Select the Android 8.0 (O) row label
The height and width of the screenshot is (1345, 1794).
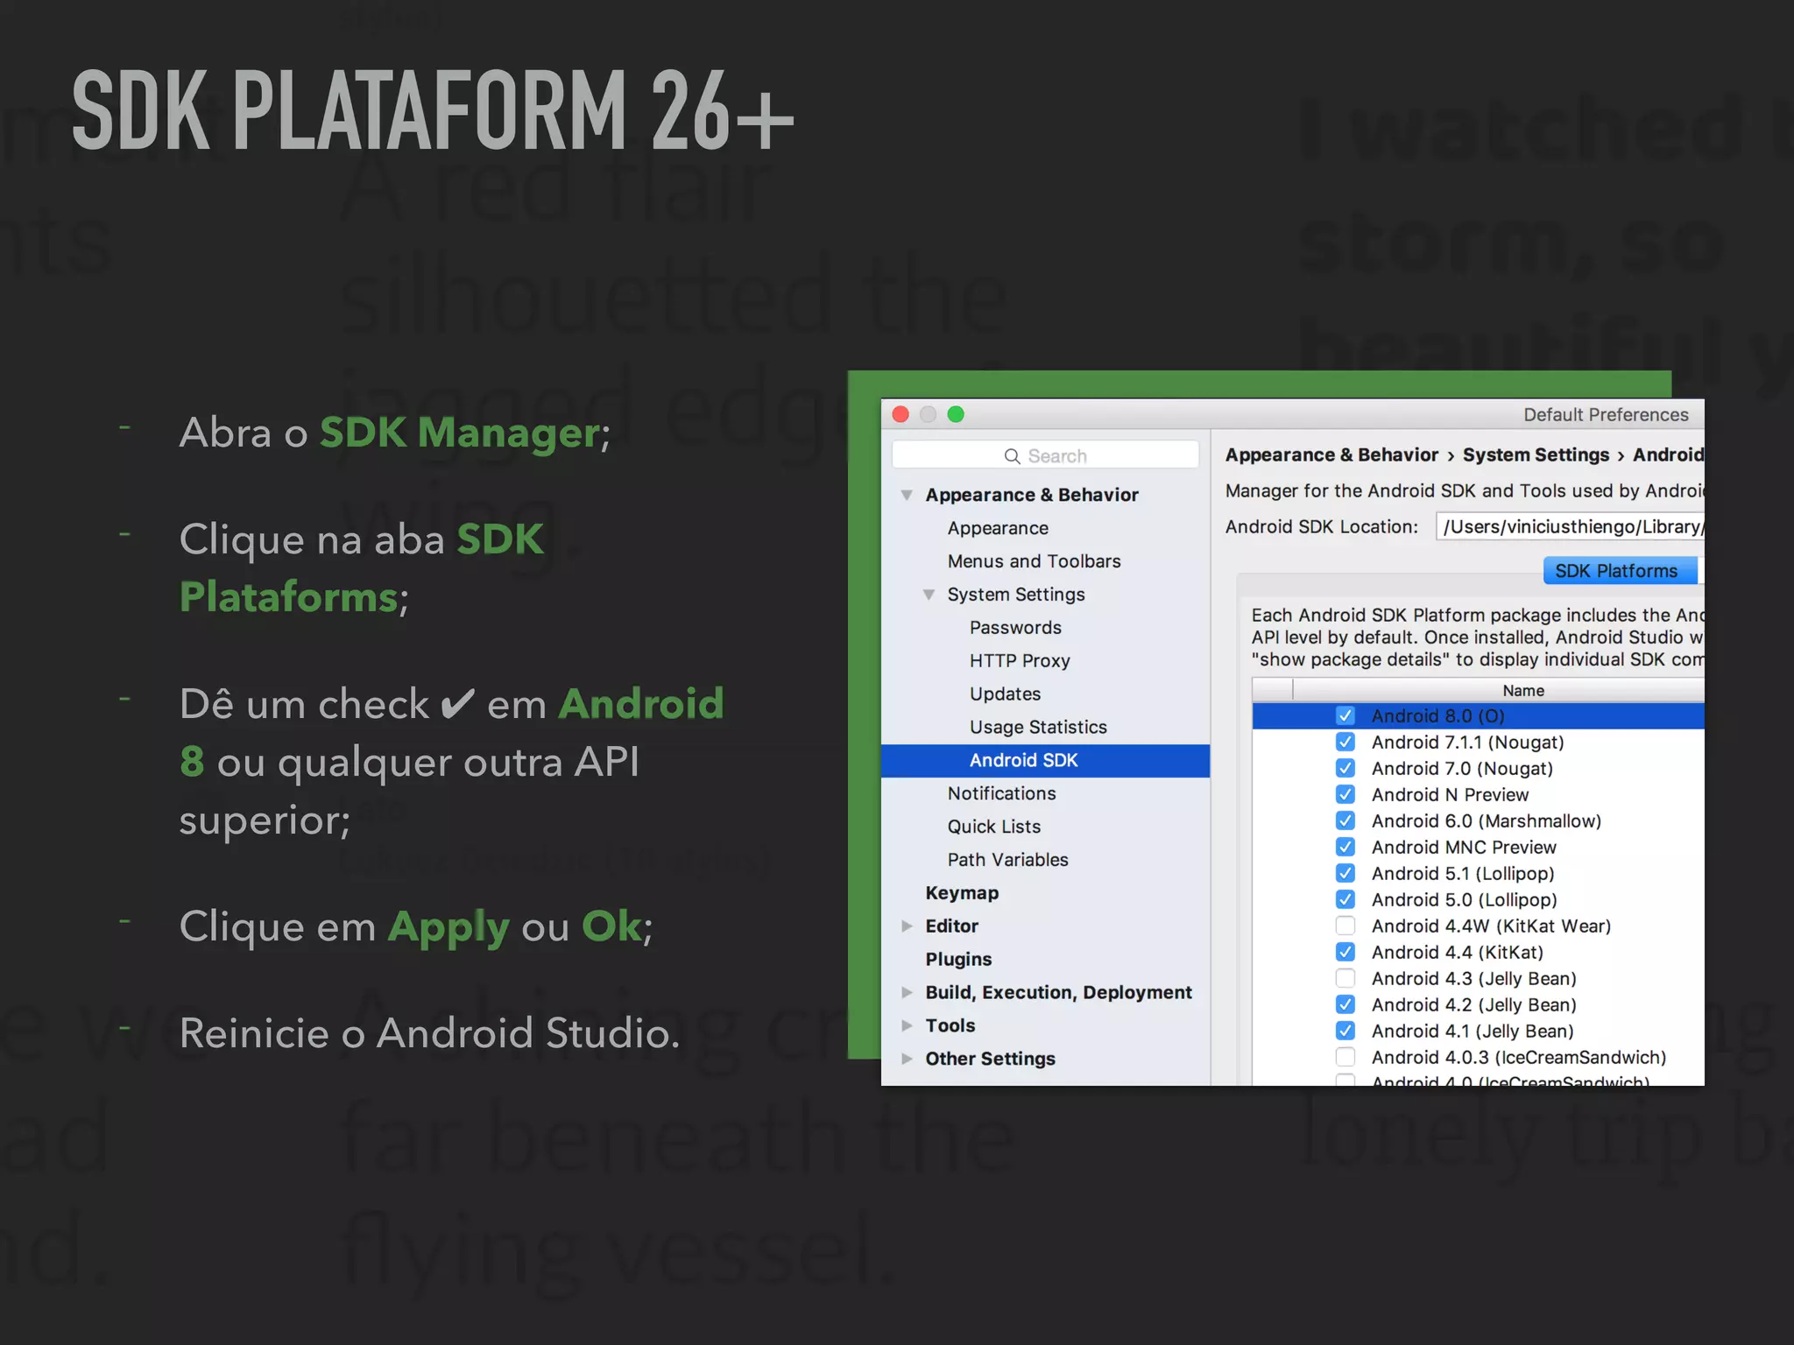point(1437,716)
